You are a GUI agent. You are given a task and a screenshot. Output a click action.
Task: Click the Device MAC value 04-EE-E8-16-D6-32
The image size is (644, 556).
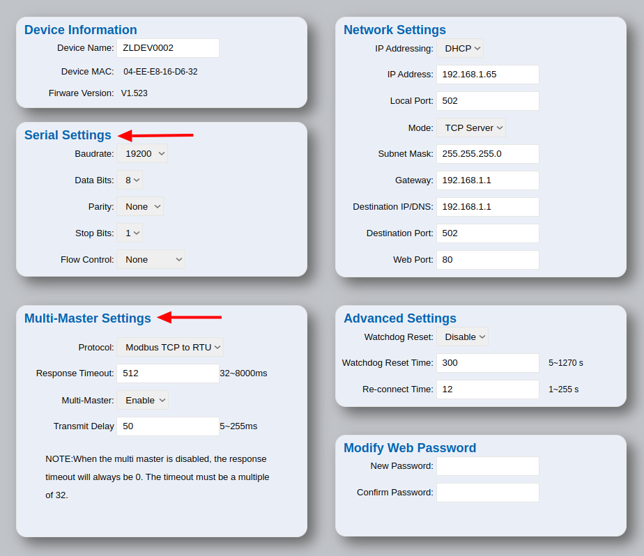point(160,72)
